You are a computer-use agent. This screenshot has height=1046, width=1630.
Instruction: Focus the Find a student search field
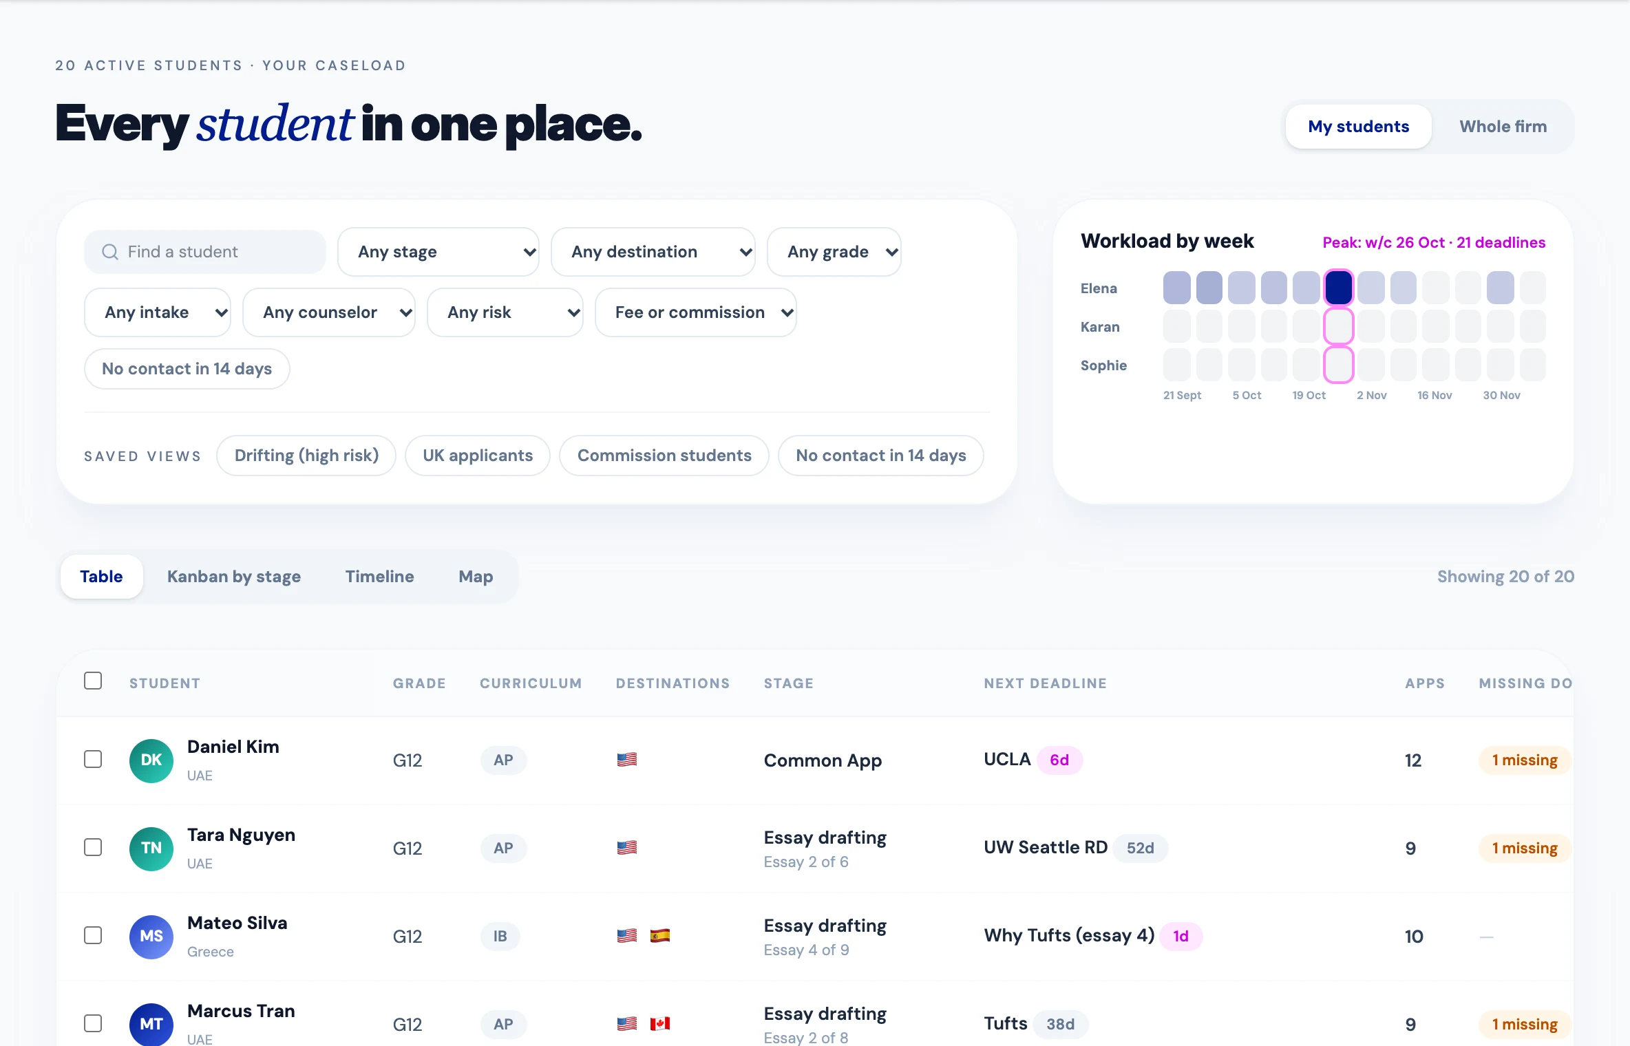tap(205, 252)
